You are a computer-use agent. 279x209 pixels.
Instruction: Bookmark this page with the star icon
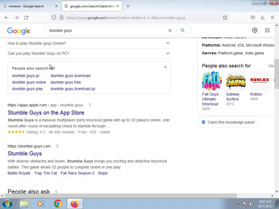[x=225, y=17]
